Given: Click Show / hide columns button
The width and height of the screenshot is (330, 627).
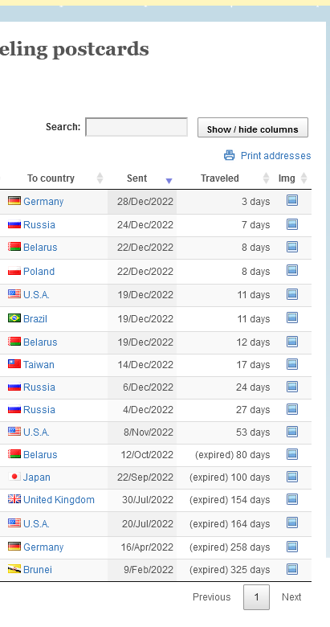Looking at the screenshot, I should (253, 128).
